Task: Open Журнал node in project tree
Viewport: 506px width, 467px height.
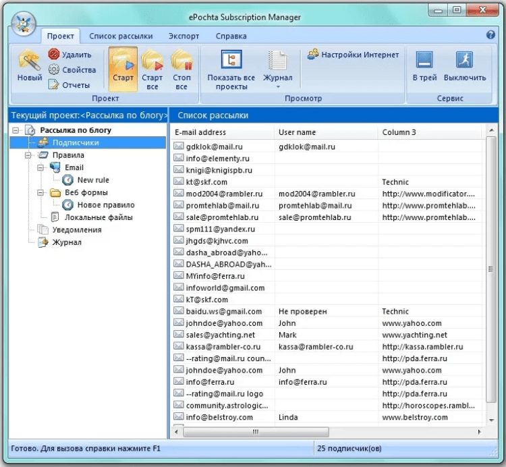Action: [67, 242]
